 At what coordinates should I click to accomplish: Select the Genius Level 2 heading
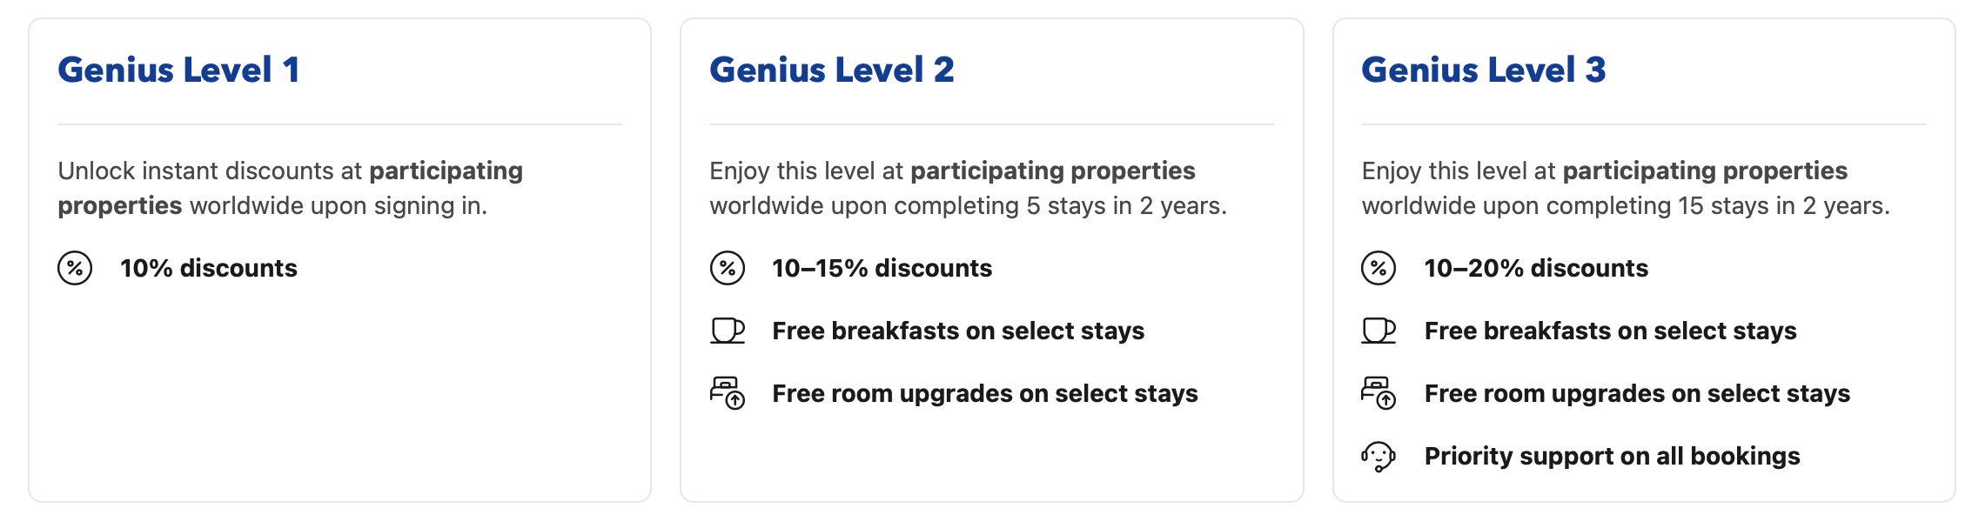[832, 70]
